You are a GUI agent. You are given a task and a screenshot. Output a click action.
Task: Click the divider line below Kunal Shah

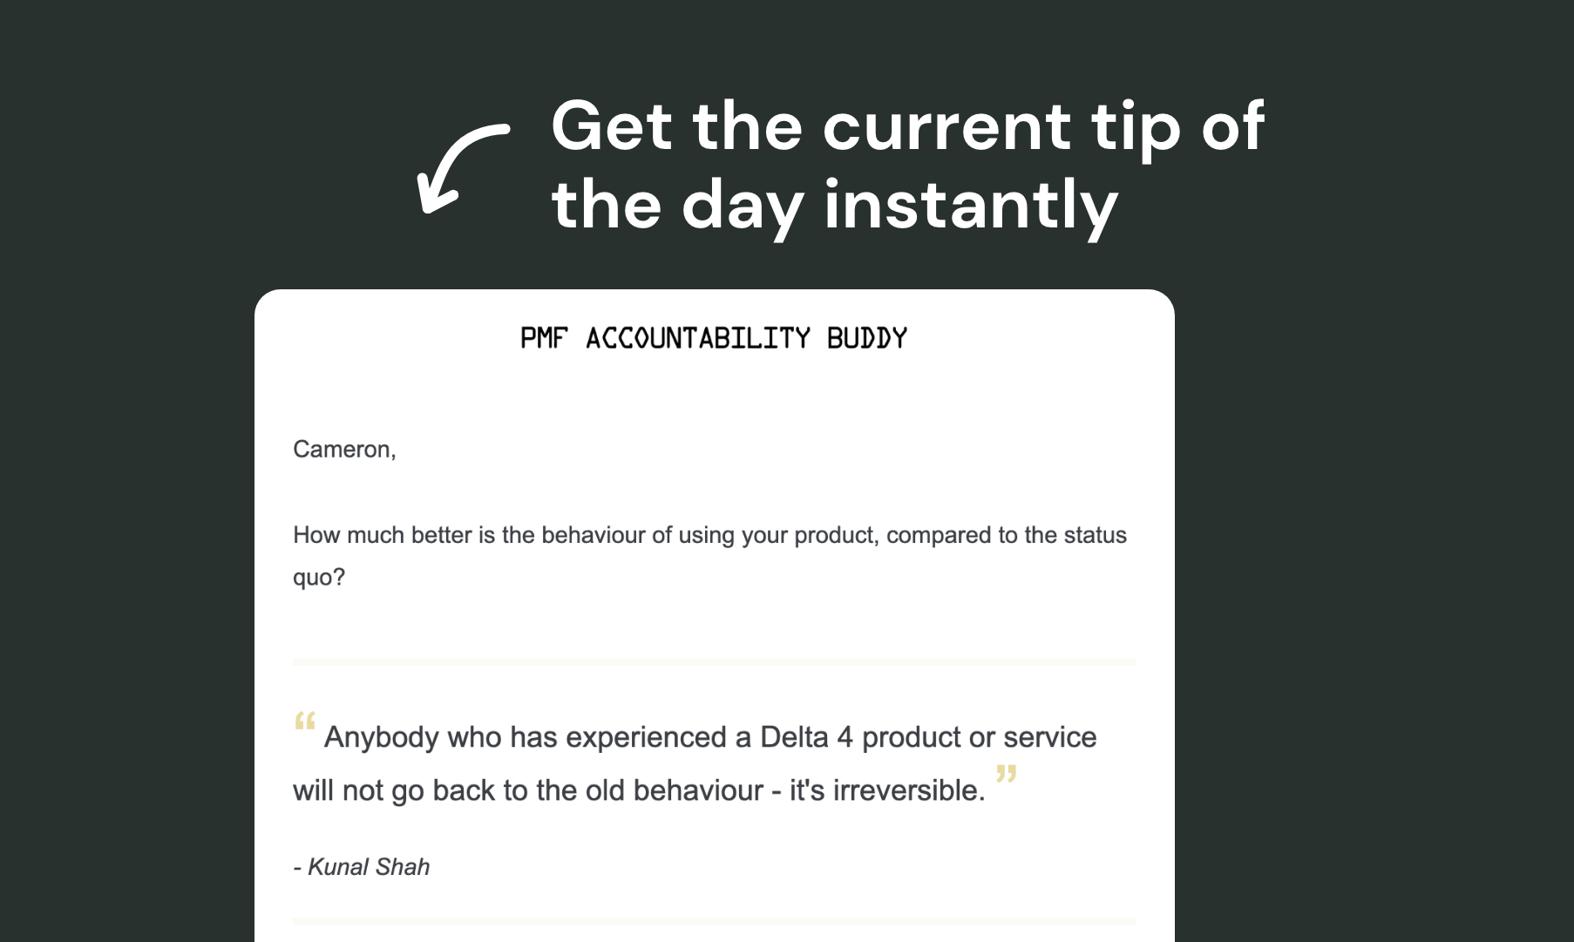[x=714, y=921]
